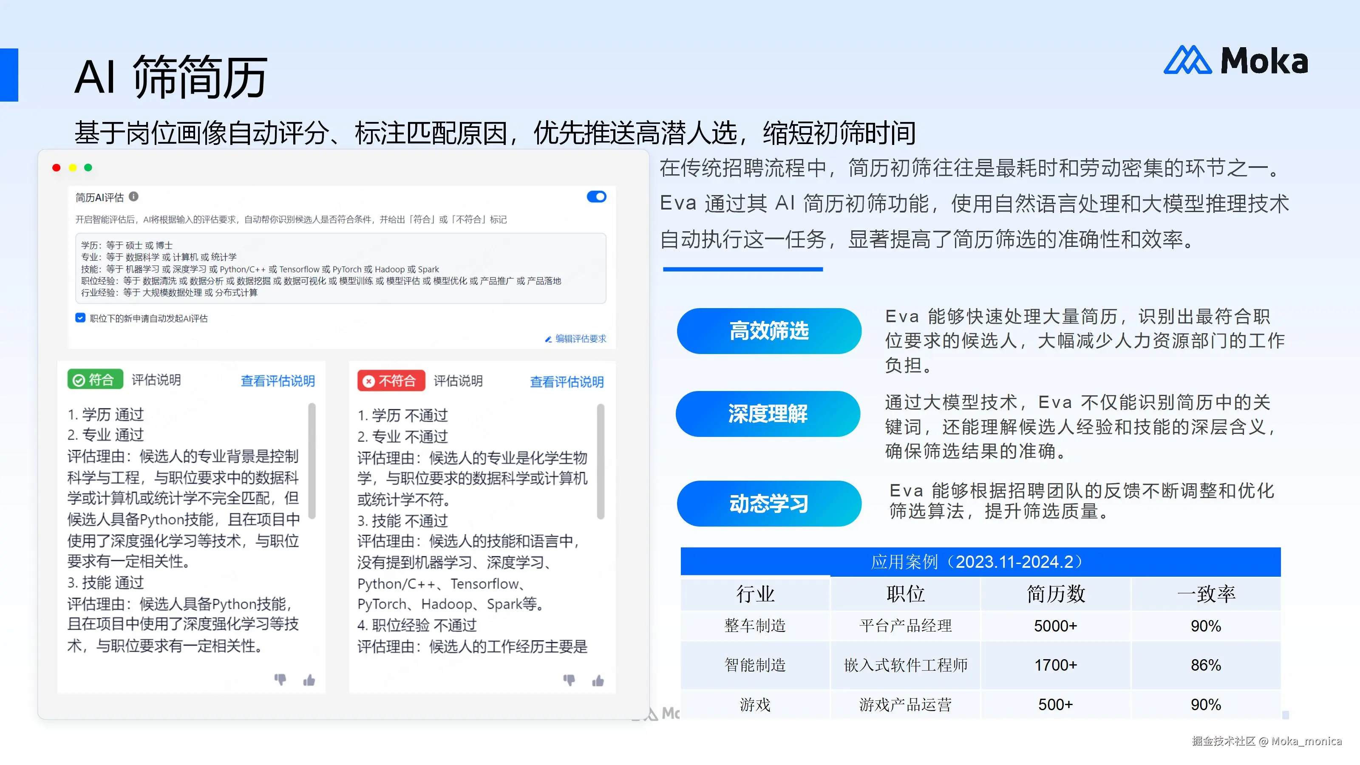Click the 动态学习 blue pill button
The image size is (1360, 765).
point(769,503)
